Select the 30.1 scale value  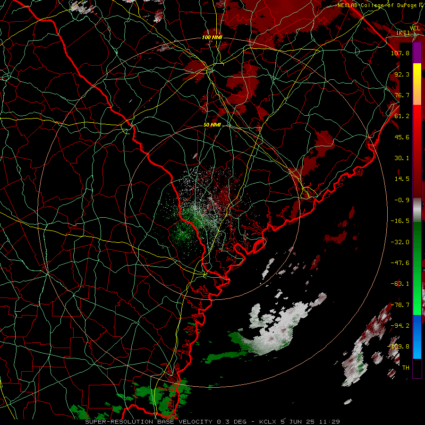402,158
